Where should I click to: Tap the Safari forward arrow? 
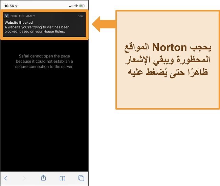(x=24, y=178)
